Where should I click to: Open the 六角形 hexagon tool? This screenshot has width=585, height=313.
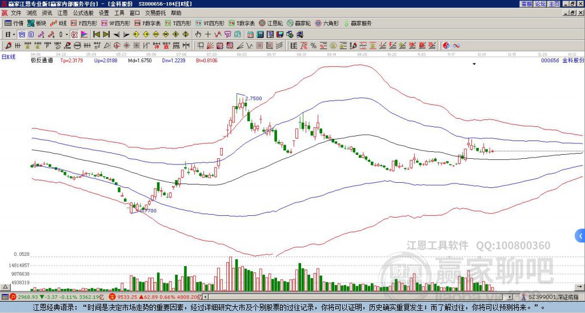click(x=326, y=23)
